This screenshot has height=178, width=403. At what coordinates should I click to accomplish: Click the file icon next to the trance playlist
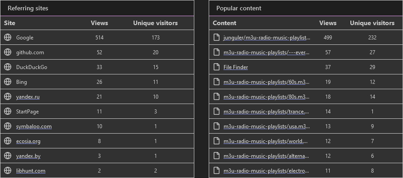[x=217, y=111]
